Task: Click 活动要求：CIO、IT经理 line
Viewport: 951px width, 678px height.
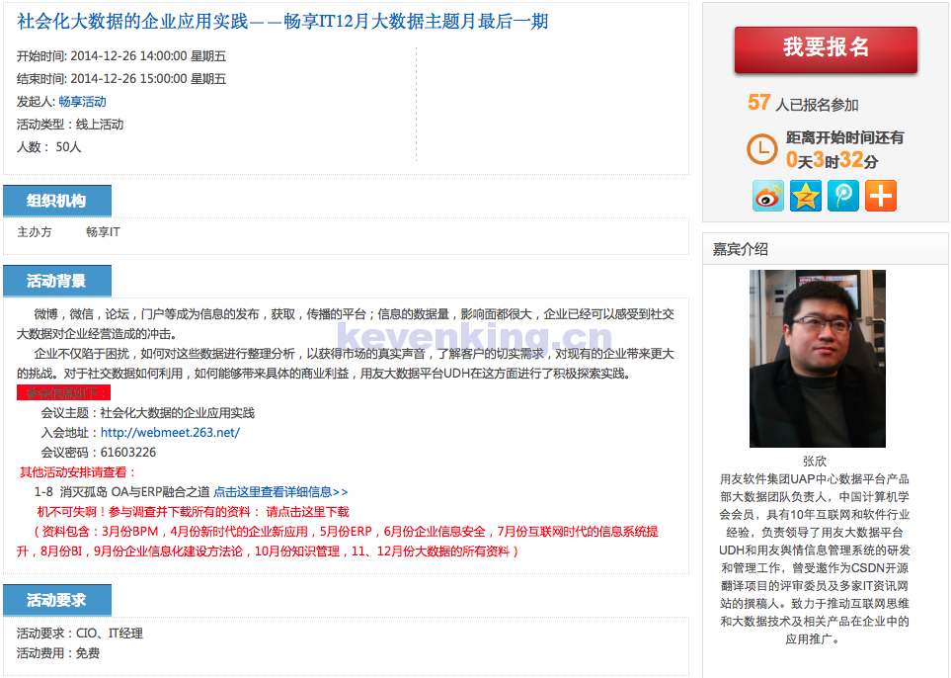Action: [79, 634]
